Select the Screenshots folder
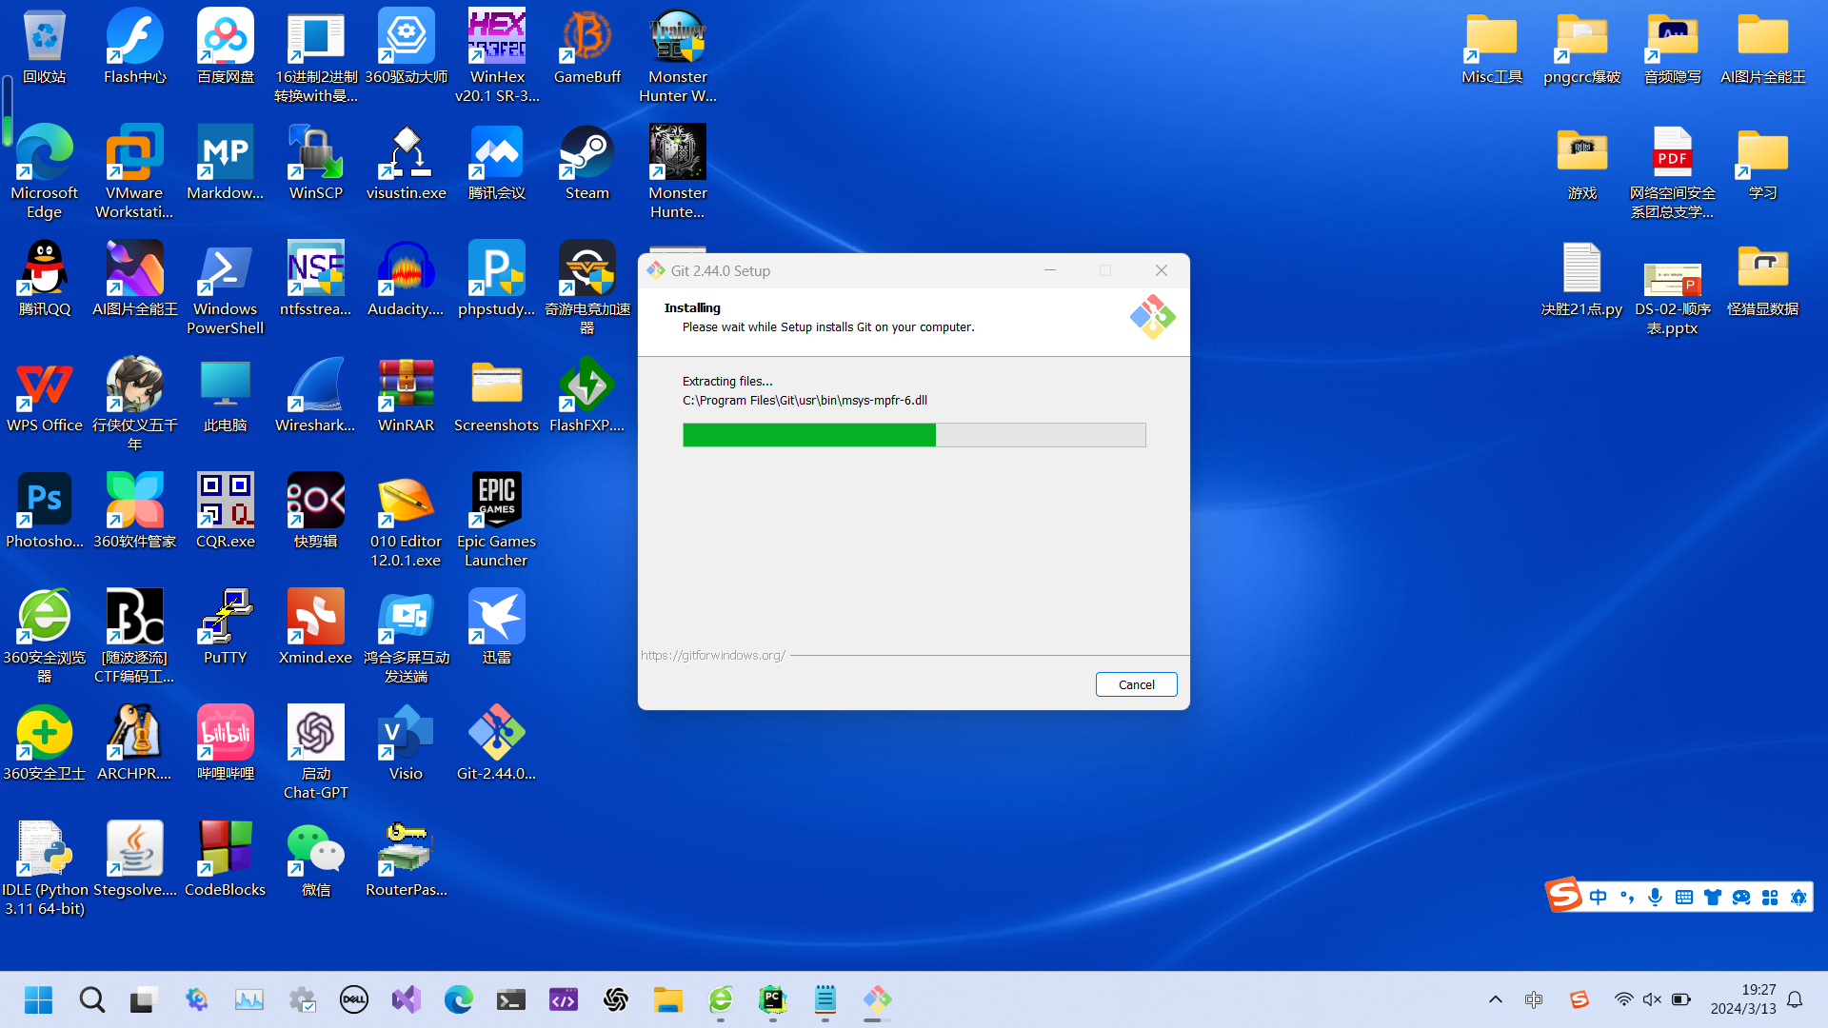 (497, 396)
